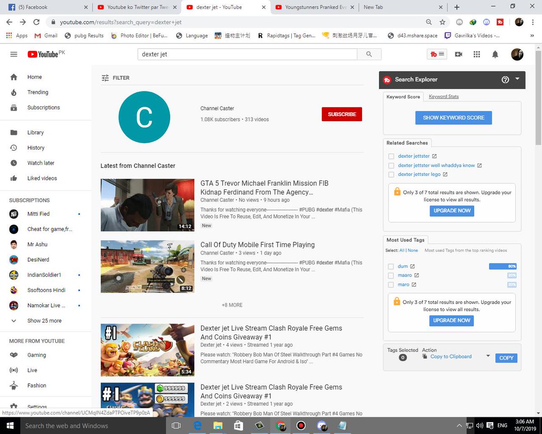Check the dexter jettster lego checkbox
The height and width of the screenshot is (434, 542).
point(391,175)
